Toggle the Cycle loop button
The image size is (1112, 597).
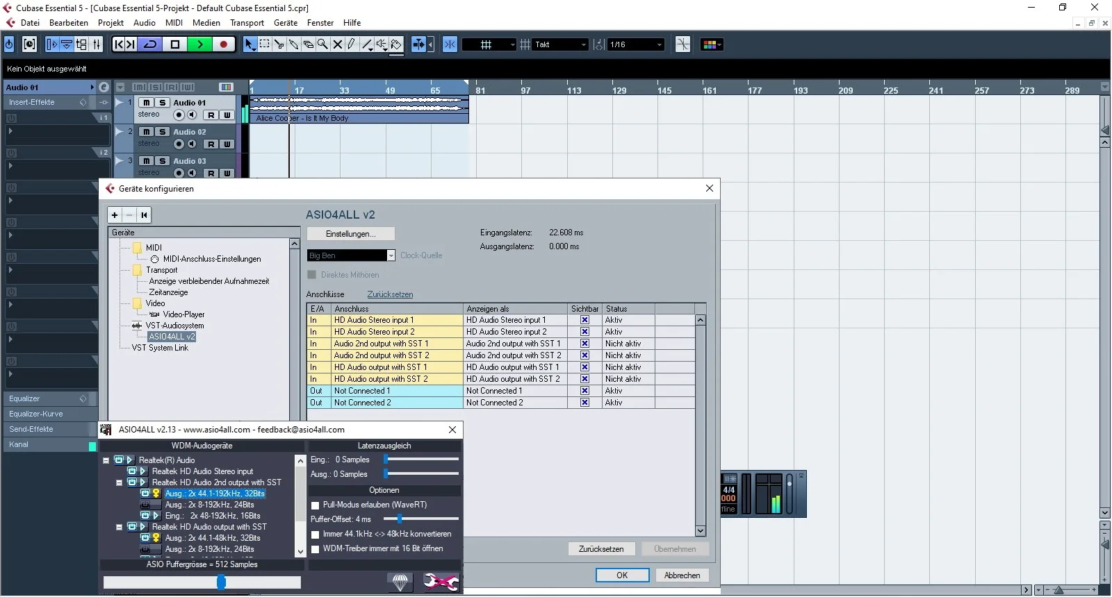151,44
